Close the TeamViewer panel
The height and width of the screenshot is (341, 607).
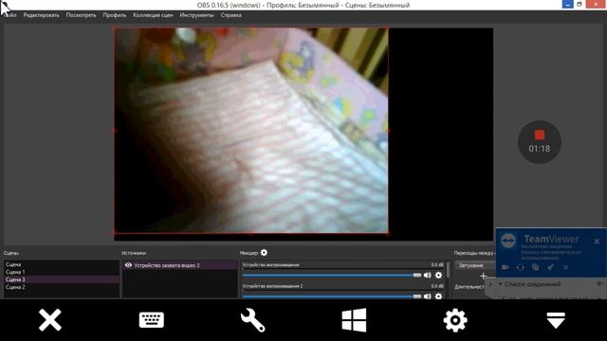597,242
